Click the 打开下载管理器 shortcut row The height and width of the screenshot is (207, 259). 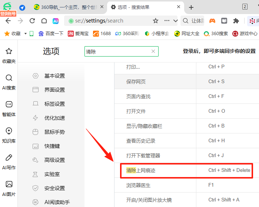pyautogui.click(x=187, y=156)
